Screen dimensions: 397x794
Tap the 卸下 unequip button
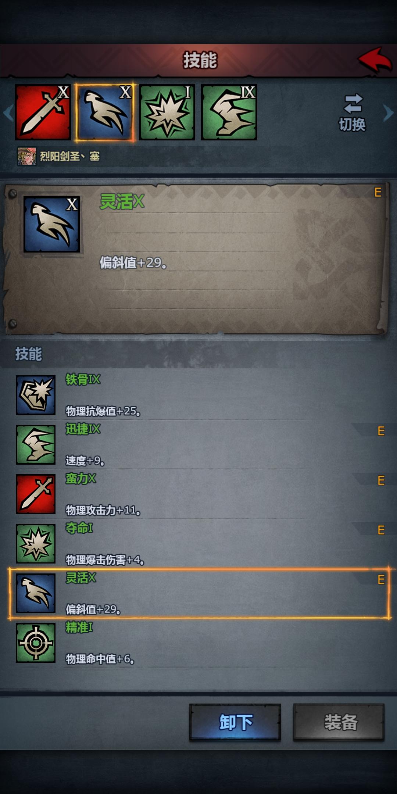coord(235,722)
